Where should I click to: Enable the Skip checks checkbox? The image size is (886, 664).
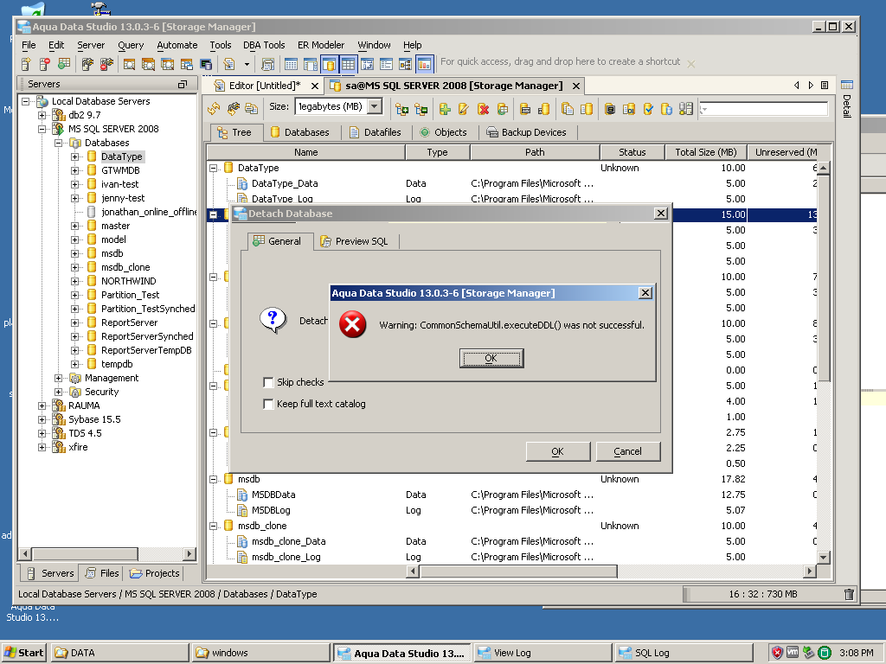pos(268,382)
